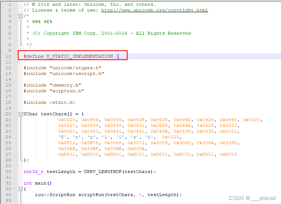The height and width of the screenshot is (204, 281).
Task: Click the value 0x043A on line 23
Action: (x=159, y=131)
